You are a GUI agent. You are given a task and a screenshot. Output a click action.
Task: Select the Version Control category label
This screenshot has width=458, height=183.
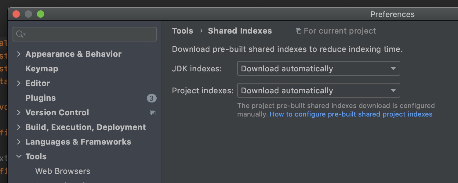pyautogui.click(x=57, y=113)
